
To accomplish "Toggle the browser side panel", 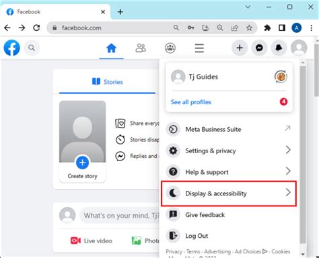I will (282, 28).
